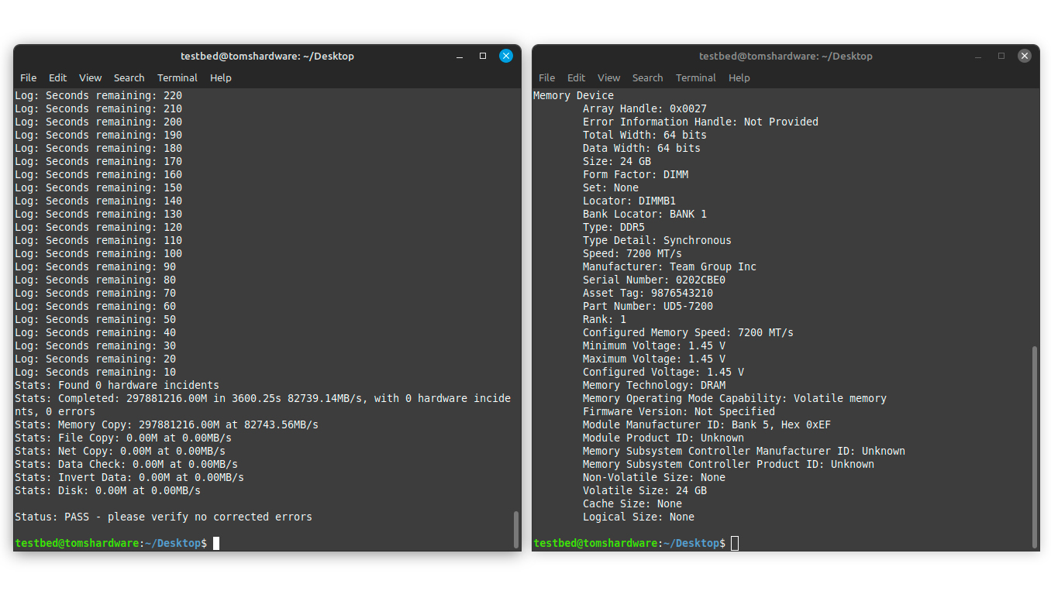
Task: Open Terminal menu in right terminal
Action: pos(696,77)
